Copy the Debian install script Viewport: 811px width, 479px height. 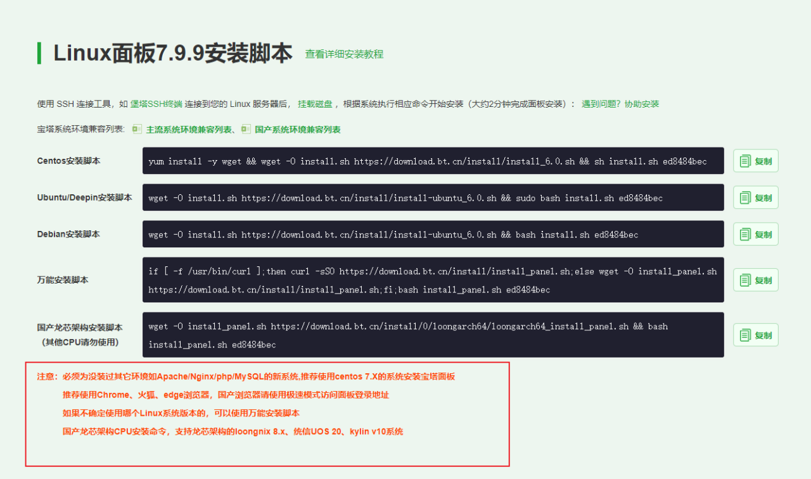tap(755, 234)
